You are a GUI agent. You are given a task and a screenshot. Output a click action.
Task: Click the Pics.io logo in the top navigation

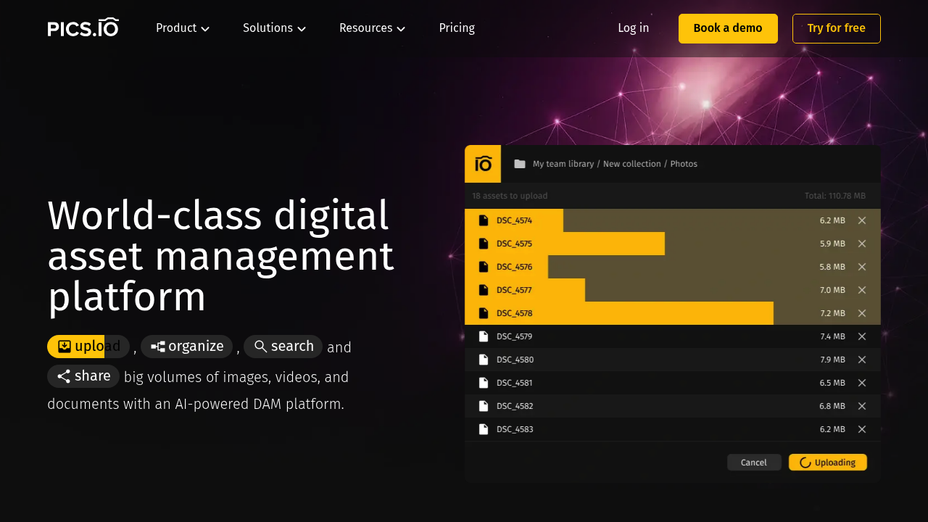point(83,27)
